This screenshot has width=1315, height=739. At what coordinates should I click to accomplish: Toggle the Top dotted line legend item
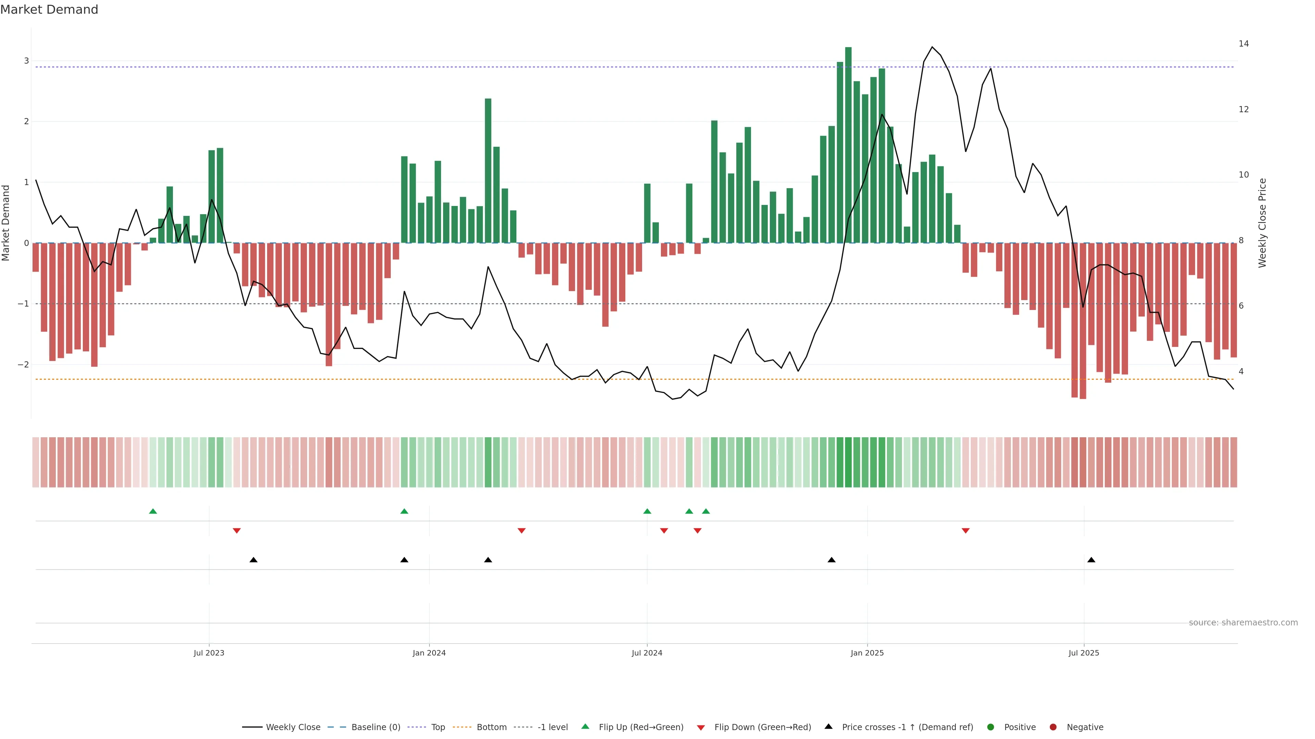click(x=438, y=727)
